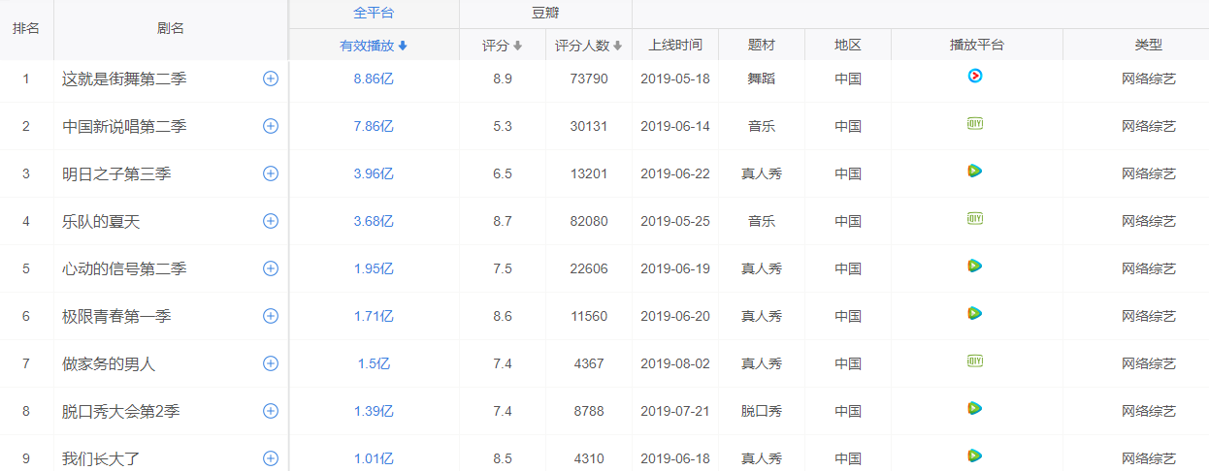The image size is (1209, 471).
Task: Sort by 评分 column arrow
Action: 517,46
